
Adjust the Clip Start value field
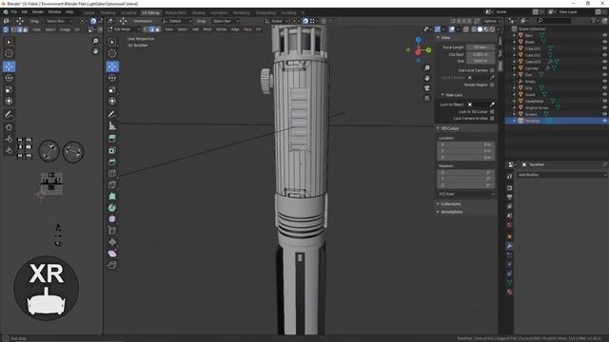pyautogui.click(x=481, y=54)
